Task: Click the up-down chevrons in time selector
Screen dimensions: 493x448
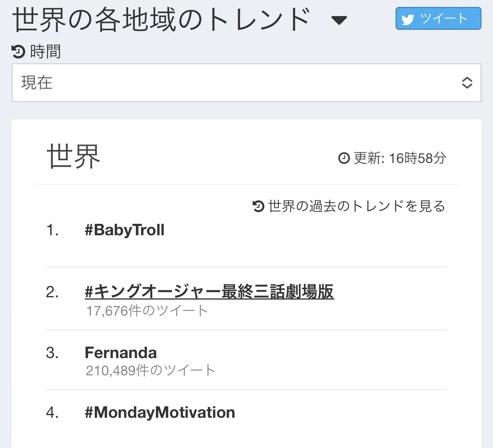Action: (467, 83)
